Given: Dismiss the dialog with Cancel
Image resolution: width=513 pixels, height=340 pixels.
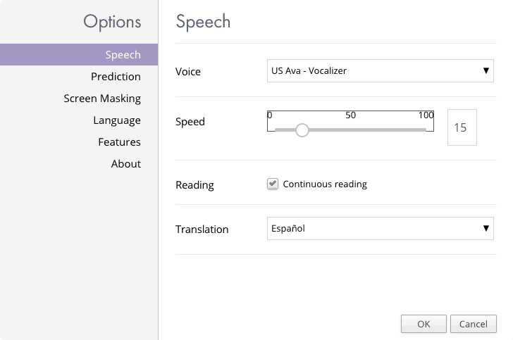Looking at the screenshot, I should (x=474, y=324).
